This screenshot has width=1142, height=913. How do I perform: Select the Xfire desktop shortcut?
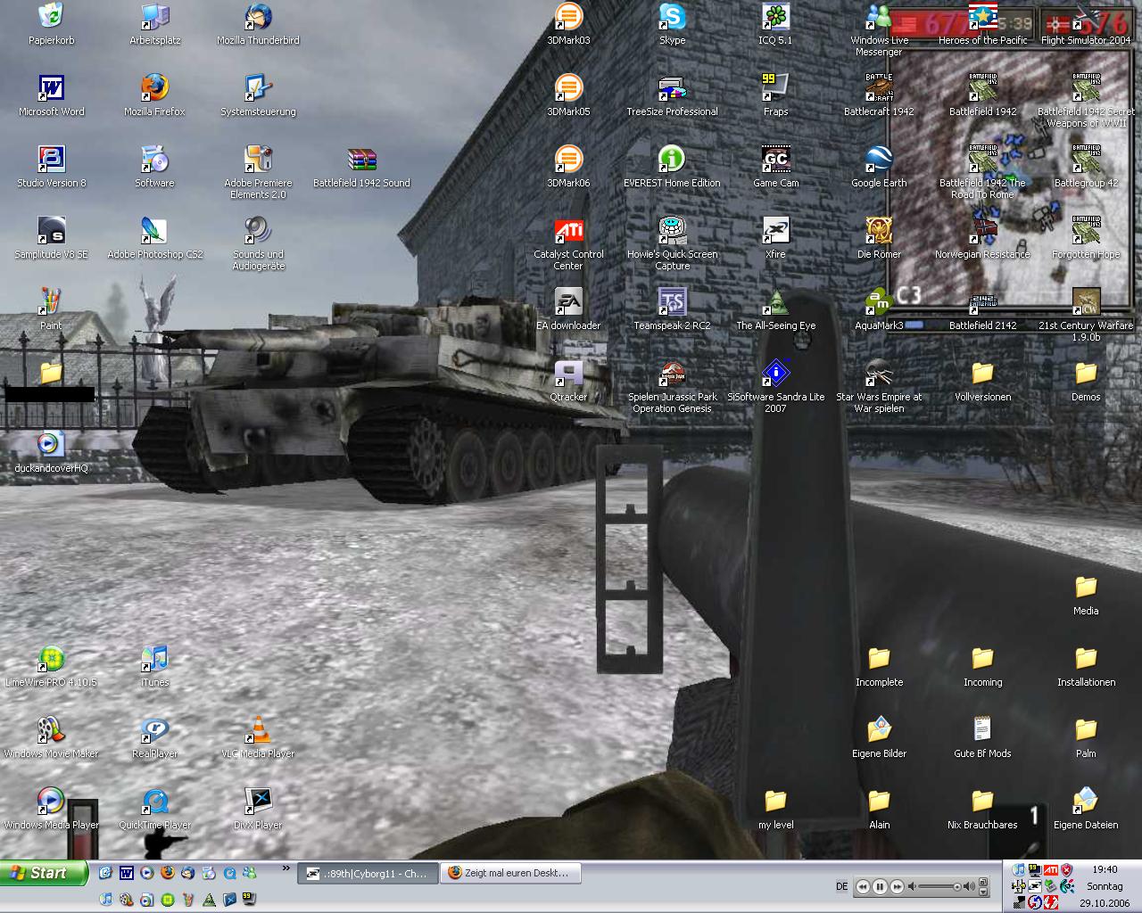point(775,232)
